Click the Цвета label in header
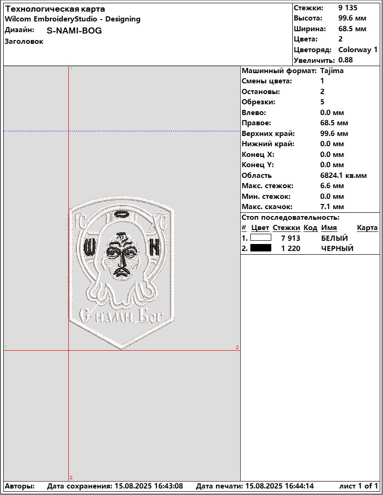This screenshot has height=495, width=383. pyautogui.click(x=305, y=39)
